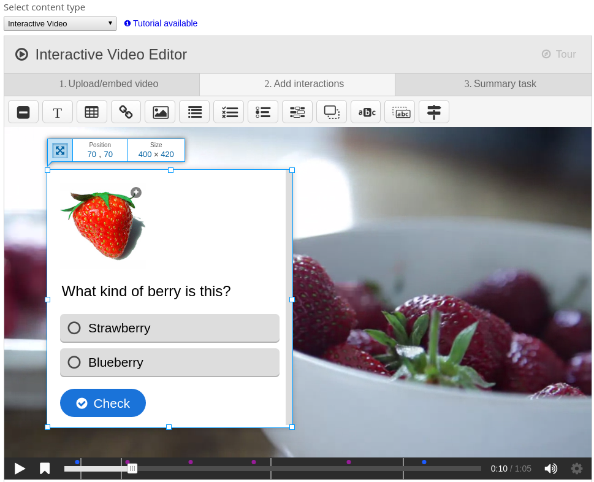594x482 pixels.
Task: Open video quality settings gear
Action: click(x=577, y=469)
